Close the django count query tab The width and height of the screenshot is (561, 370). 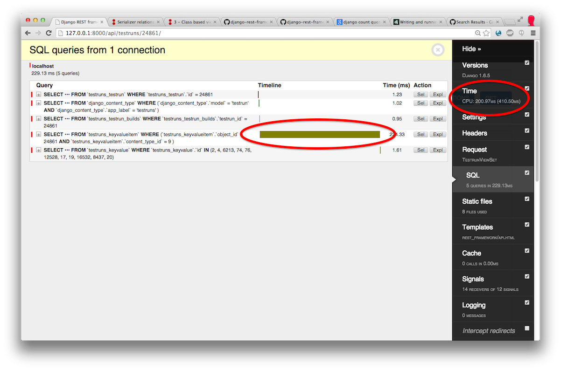point(384,22)
